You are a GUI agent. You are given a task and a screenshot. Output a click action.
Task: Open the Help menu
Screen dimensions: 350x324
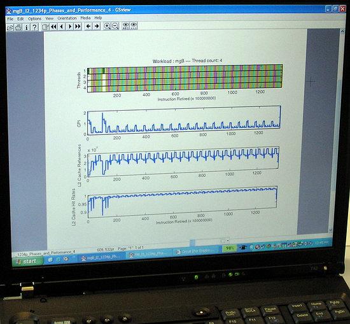tap(98, 18)
